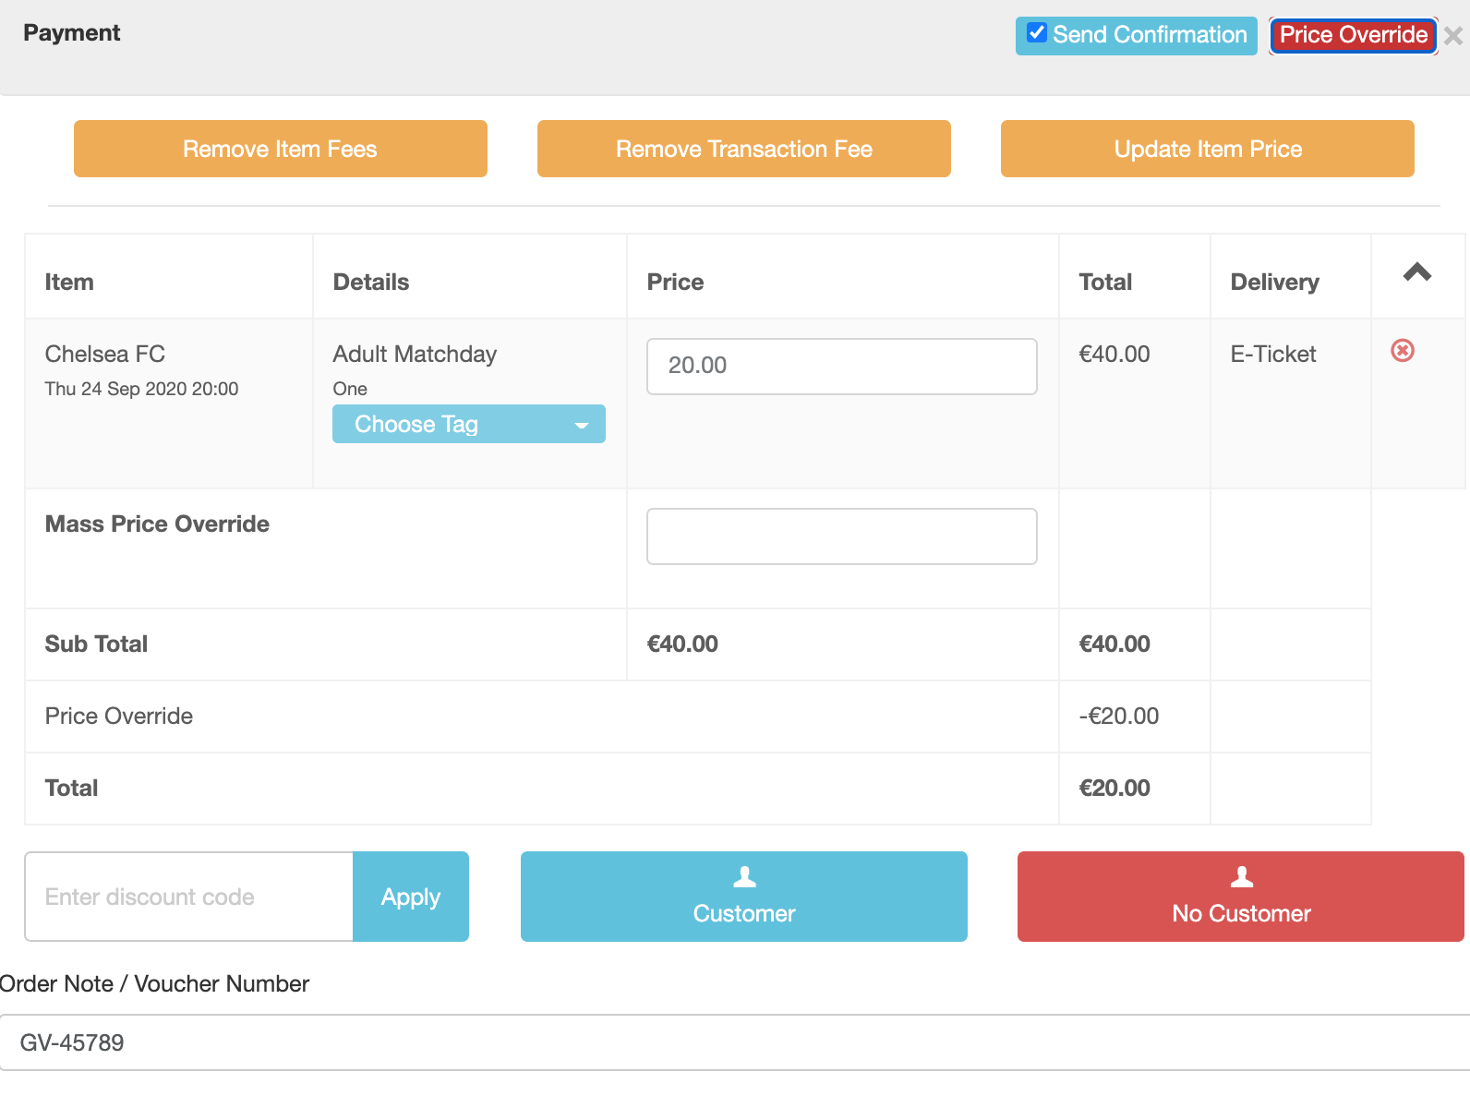Screen dimensions: 1470x1108
Task: Click the Delivery column header
Action: [1274, 282]
